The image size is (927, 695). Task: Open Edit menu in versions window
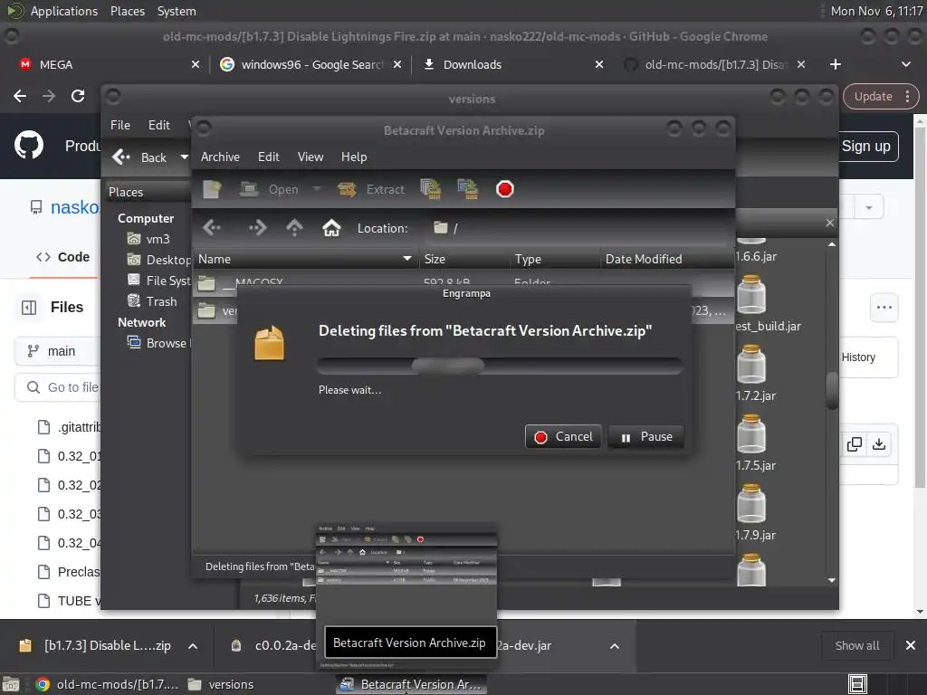(159, 125)
